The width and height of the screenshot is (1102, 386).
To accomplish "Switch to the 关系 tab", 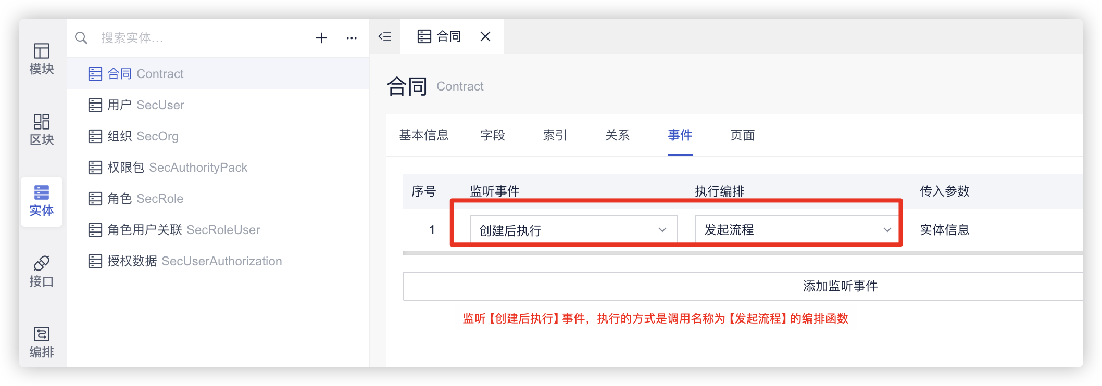I will [x=618, y=135].
